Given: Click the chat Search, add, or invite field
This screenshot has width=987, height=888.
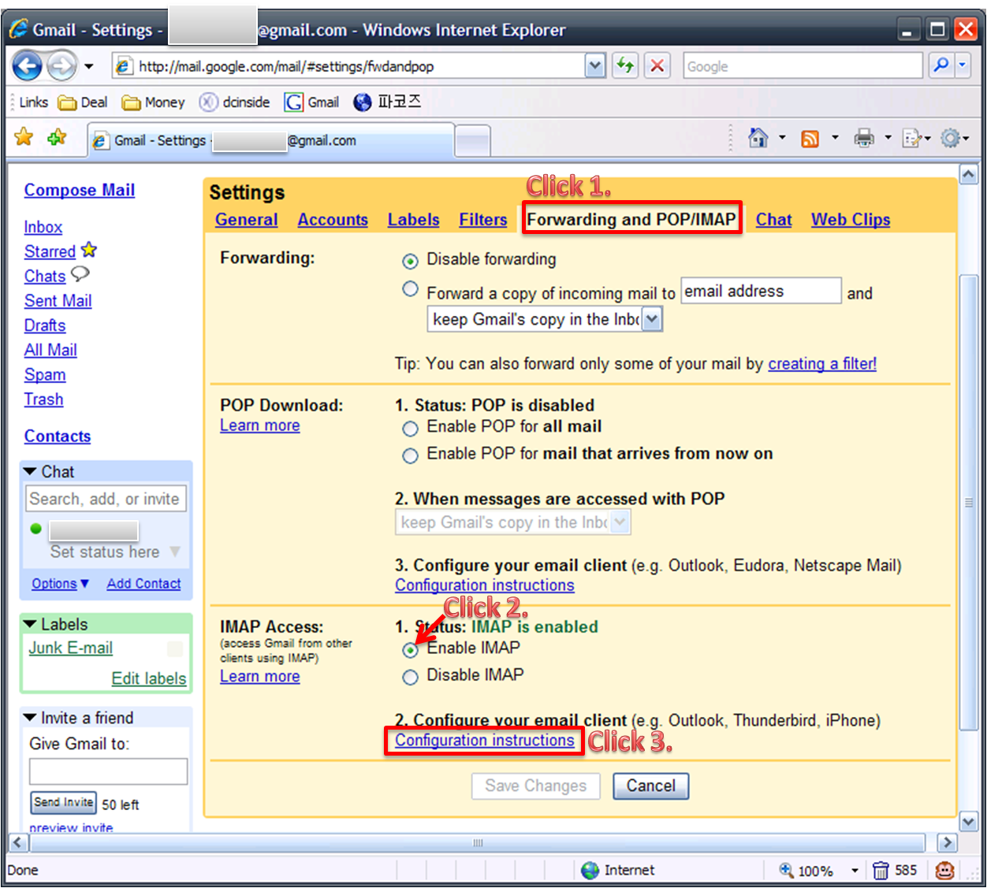Looking at the screenshot, I should [107, 499].
